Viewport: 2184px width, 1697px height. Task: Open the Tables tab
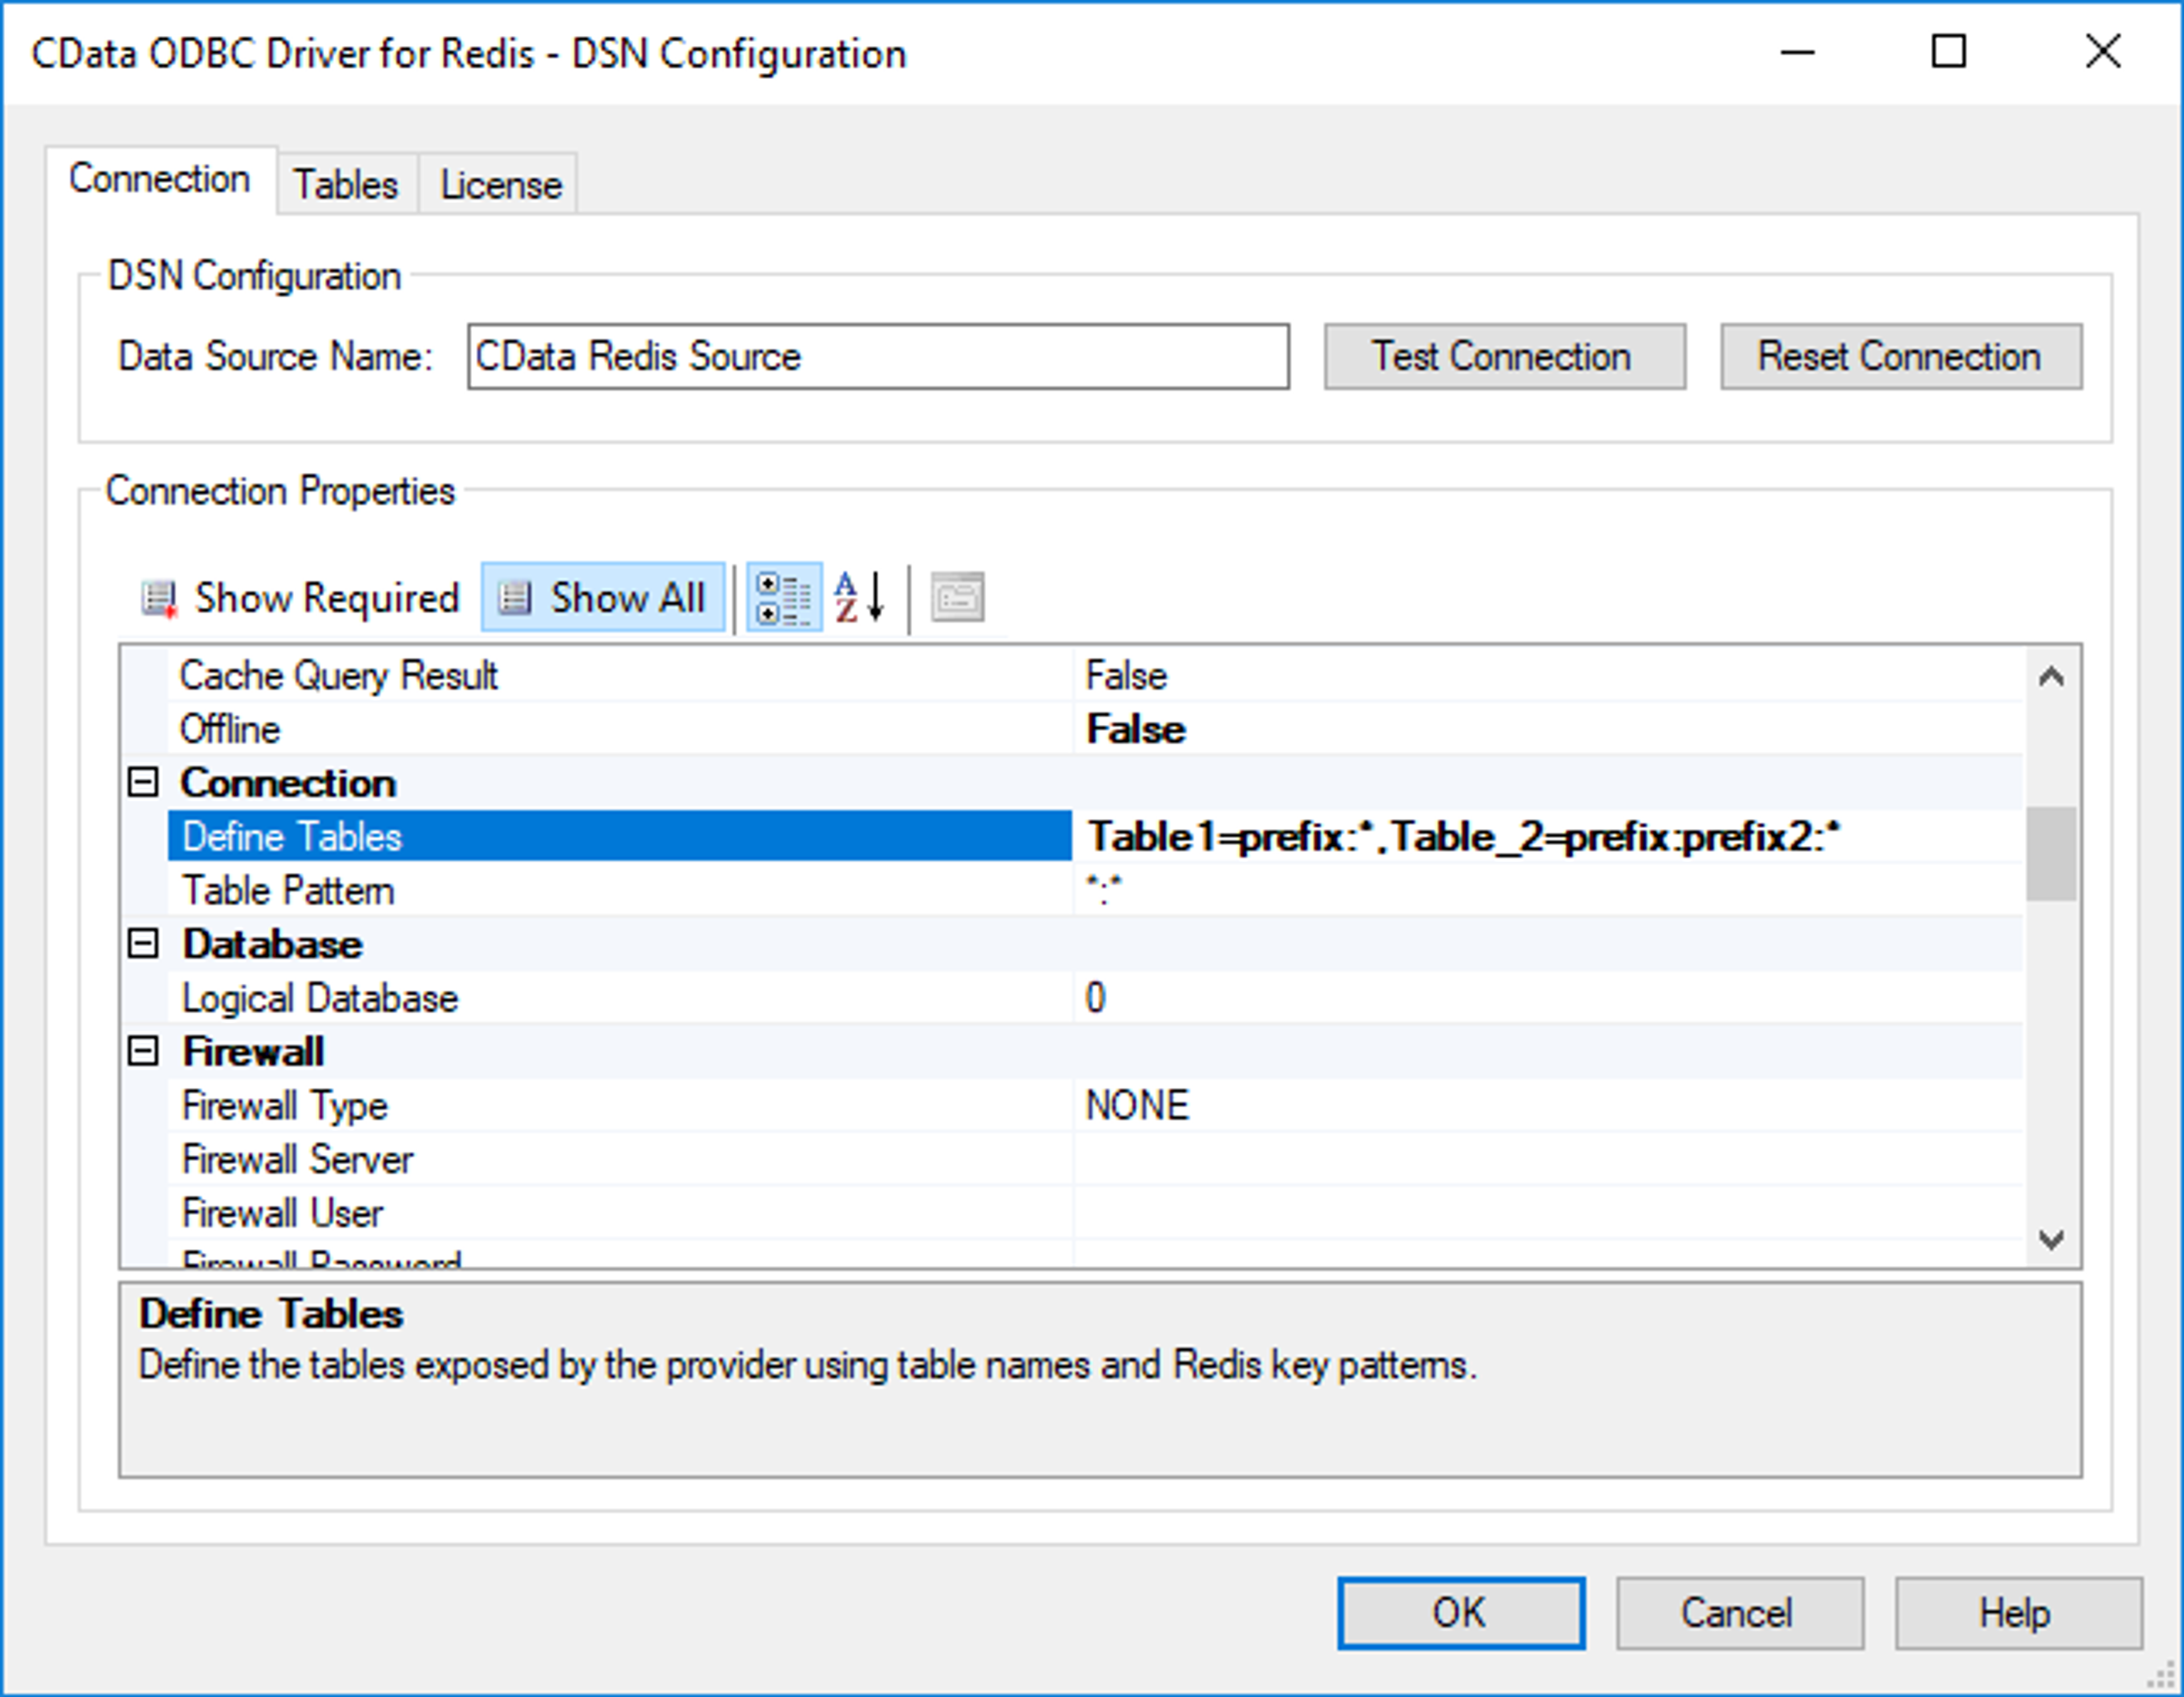(345, 185)
